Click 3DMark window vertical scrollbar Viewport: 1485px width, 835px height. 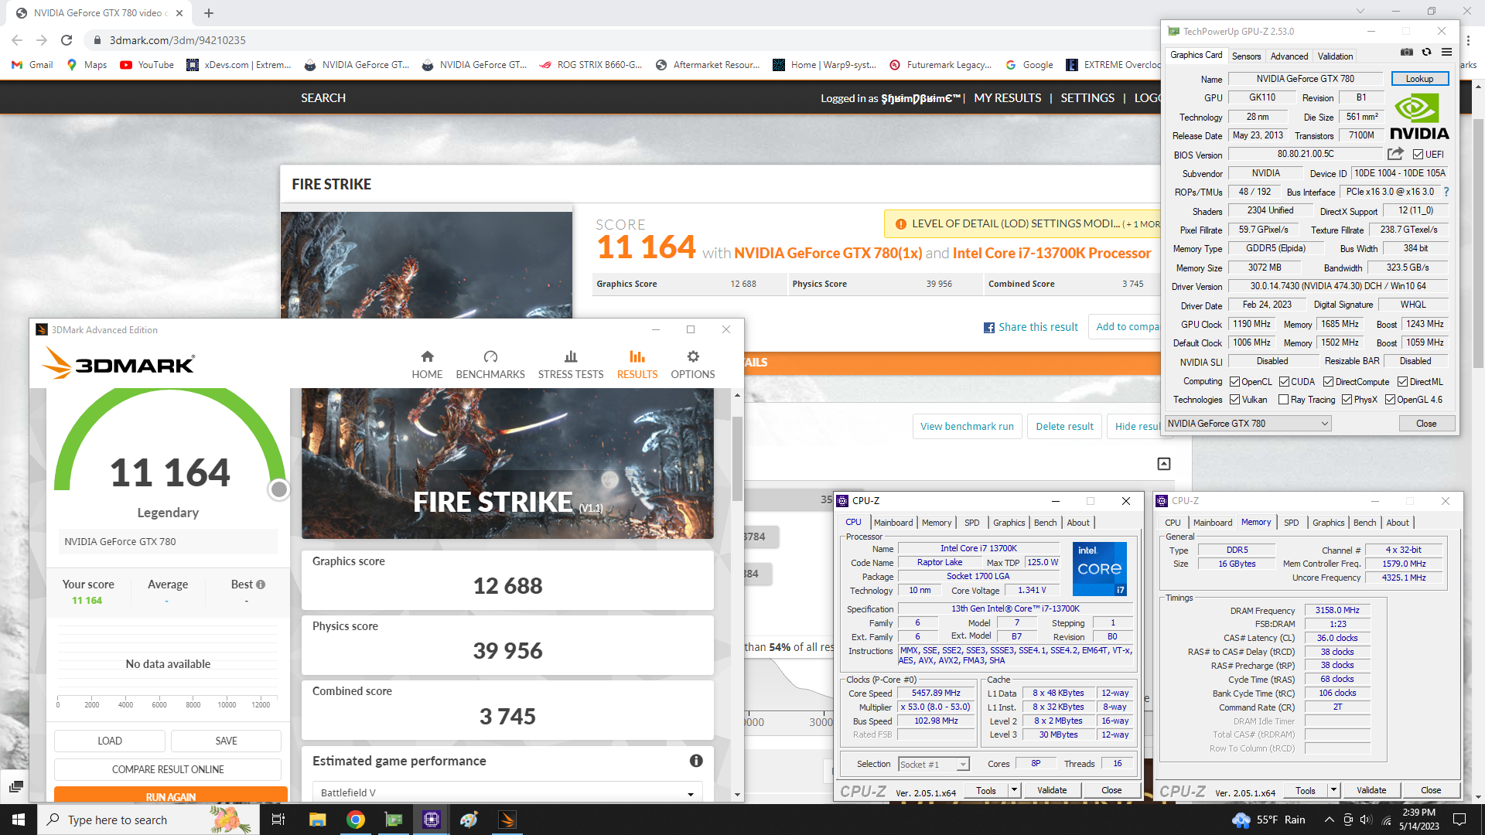[737, 460]
